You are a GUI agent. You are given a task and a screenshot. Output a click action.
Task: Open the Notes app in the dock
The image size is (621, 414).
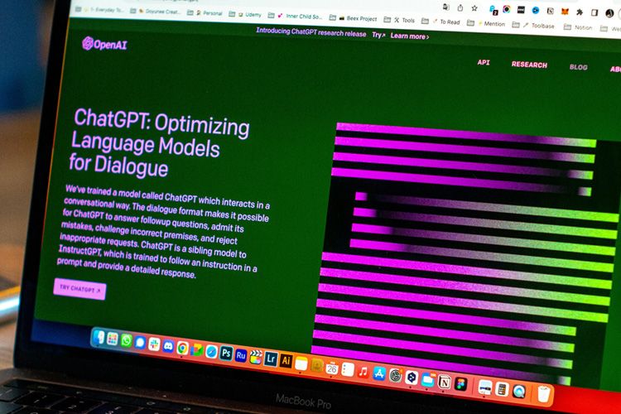point(301,363)
